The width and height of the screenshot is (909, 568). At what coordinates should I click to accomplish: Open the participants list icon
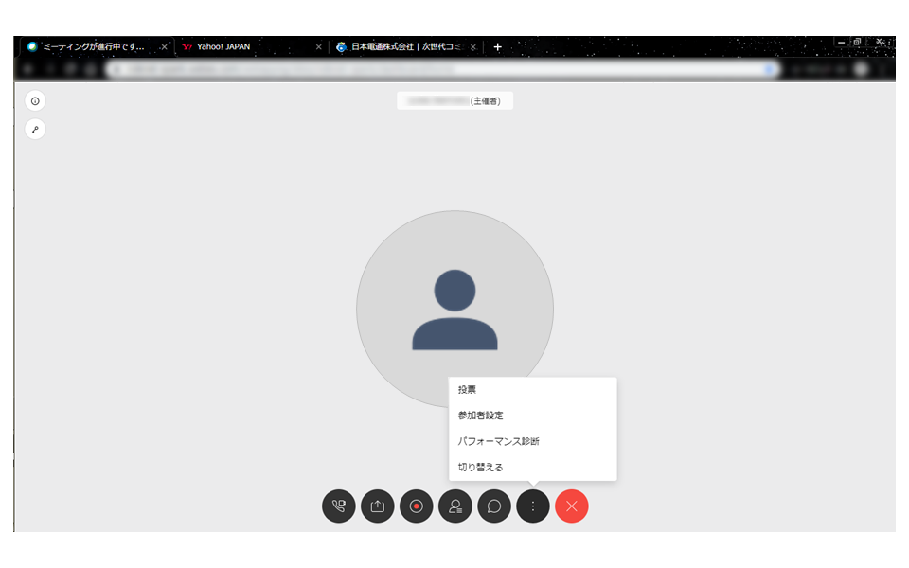(455, 506)
